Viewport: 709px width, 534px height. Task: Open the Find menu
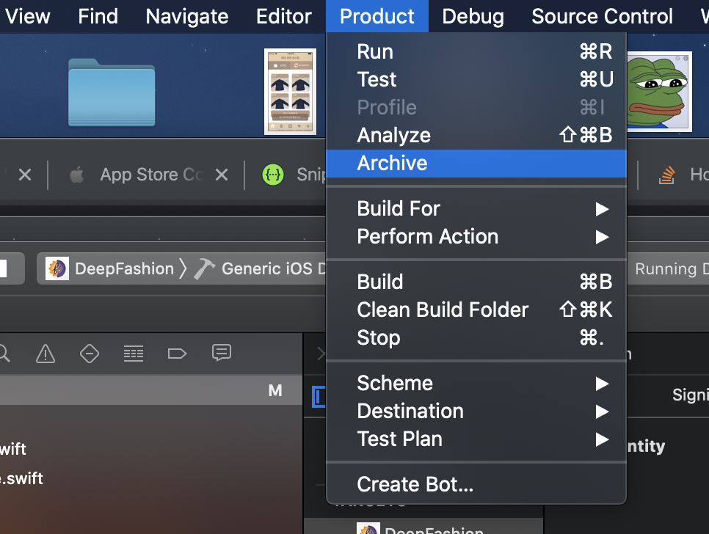pyautogui.click(x=98, y=16)
